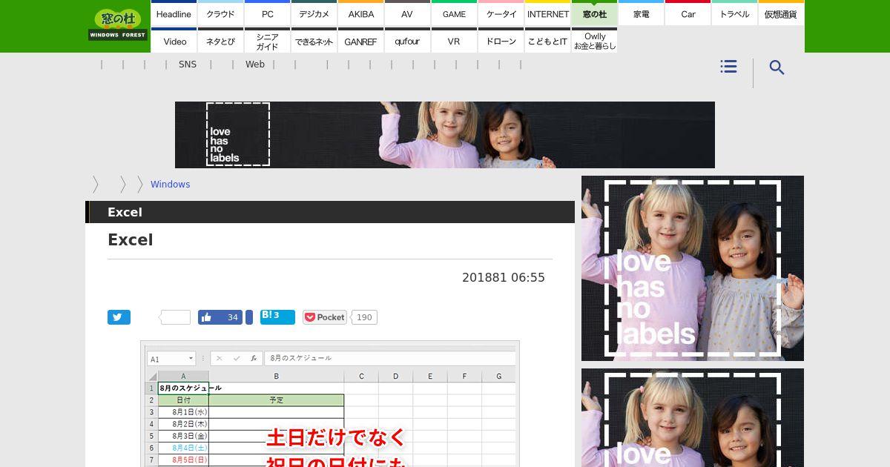Go to the GANREF tab

360,41
